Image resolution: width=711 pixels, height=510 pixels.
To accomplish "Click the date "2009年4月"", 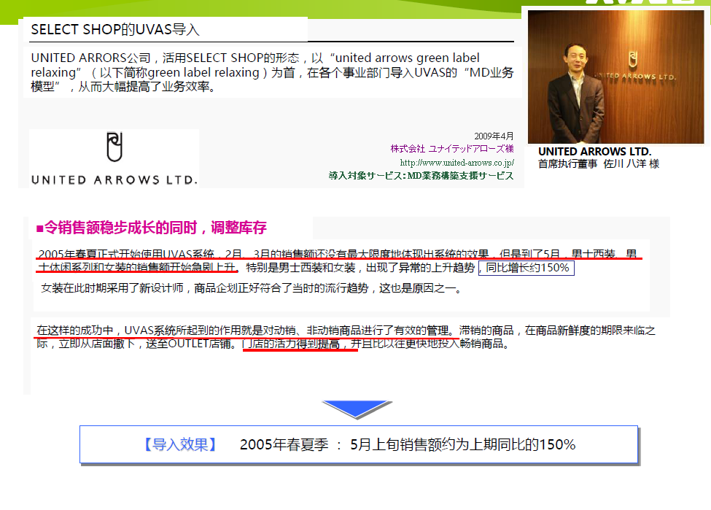I will [x=494, y=136].
